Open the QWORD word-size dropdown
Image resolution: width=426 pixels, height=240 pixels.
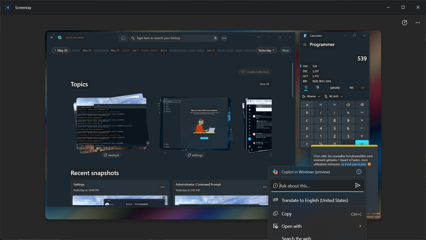point(335,88)
